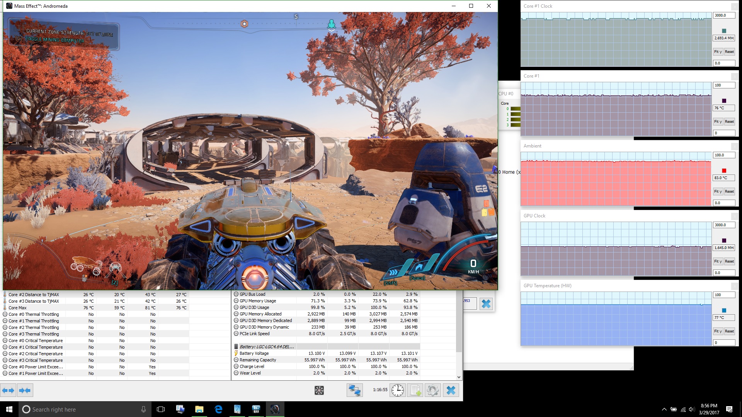Click the 3000.0 max field in GPU Clock graph
Viewport: 742px width, 417px height.
point(724,225)
